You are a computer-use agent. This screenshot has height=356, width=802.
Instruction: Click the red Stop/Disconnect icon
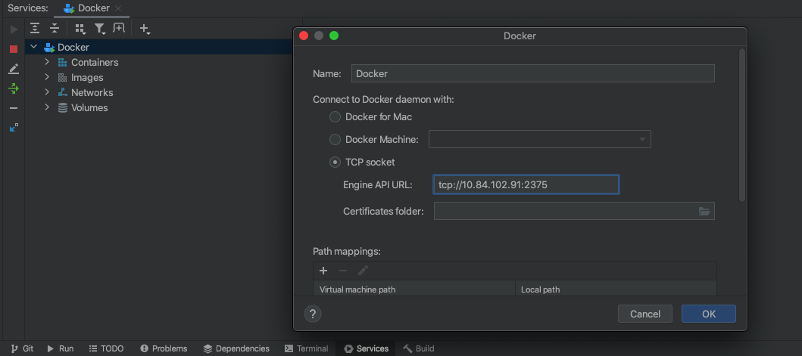pyautogui.click(x=14, y=49)
